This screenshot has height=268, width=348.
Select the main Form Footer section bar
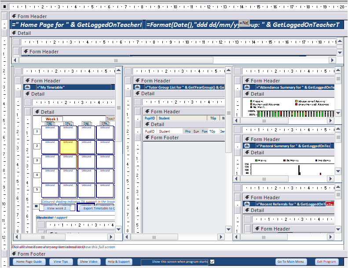pos(179,254)
